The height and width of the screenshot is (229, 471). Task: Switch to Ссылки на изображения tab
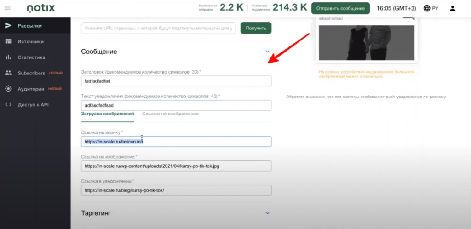click(x=170, y=114)
